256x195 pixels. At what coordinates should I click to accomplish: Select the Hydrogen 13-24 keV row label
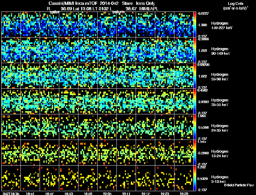220,153
